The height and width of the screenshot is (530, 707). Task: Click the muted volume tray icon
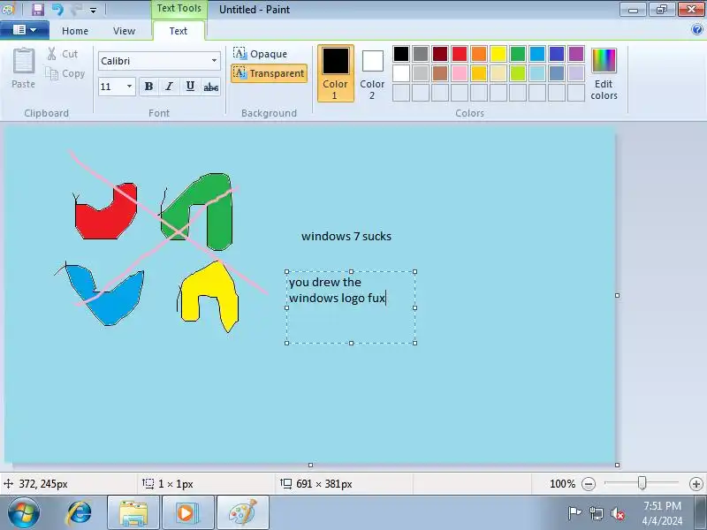[618, 513]
